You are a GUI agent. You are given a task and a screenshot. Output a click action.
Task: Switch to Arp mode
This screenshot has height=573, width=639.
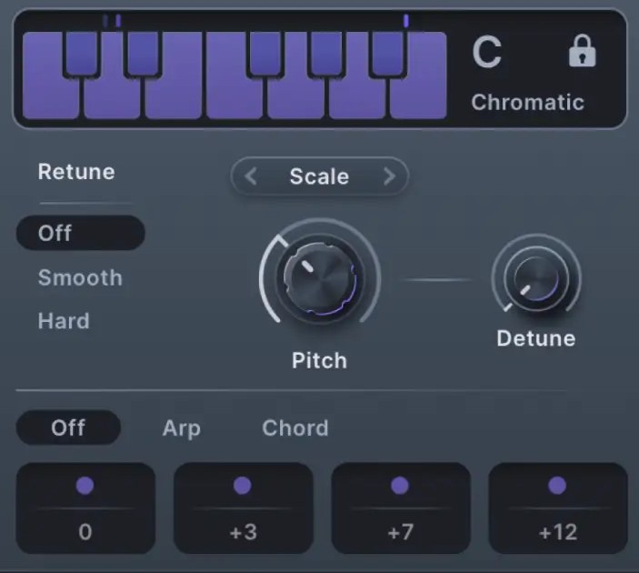tap(182, 428)
